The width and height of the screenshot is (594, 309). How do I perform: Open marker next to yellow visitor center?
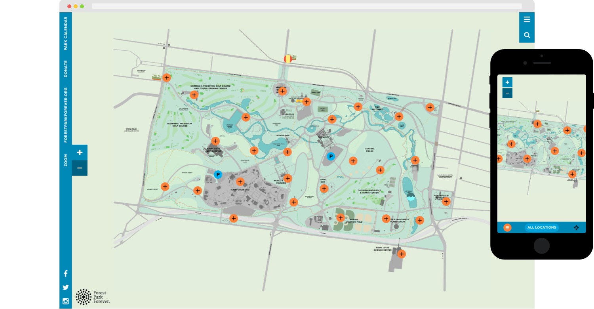(x=307, y=102)
